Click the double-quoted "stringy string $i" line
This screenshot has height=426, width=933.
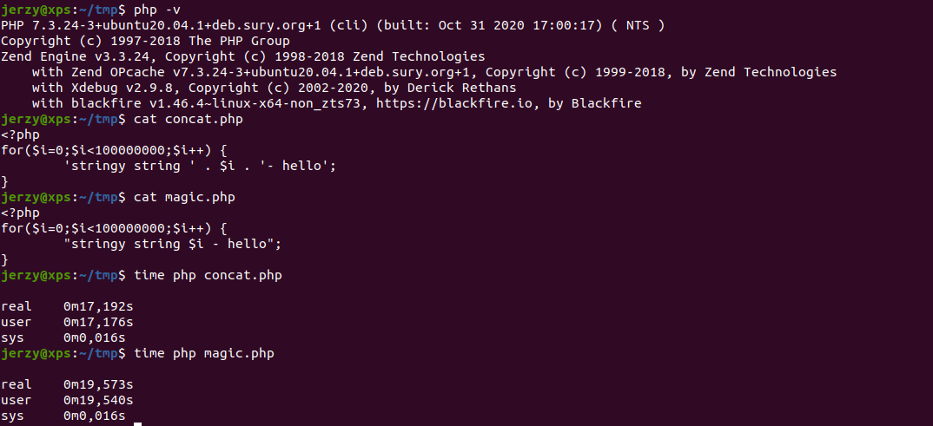[x=172, y=244]
